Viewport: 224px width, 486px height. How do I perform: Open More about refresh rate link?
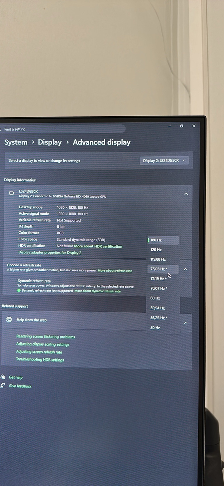pos(115,271)
